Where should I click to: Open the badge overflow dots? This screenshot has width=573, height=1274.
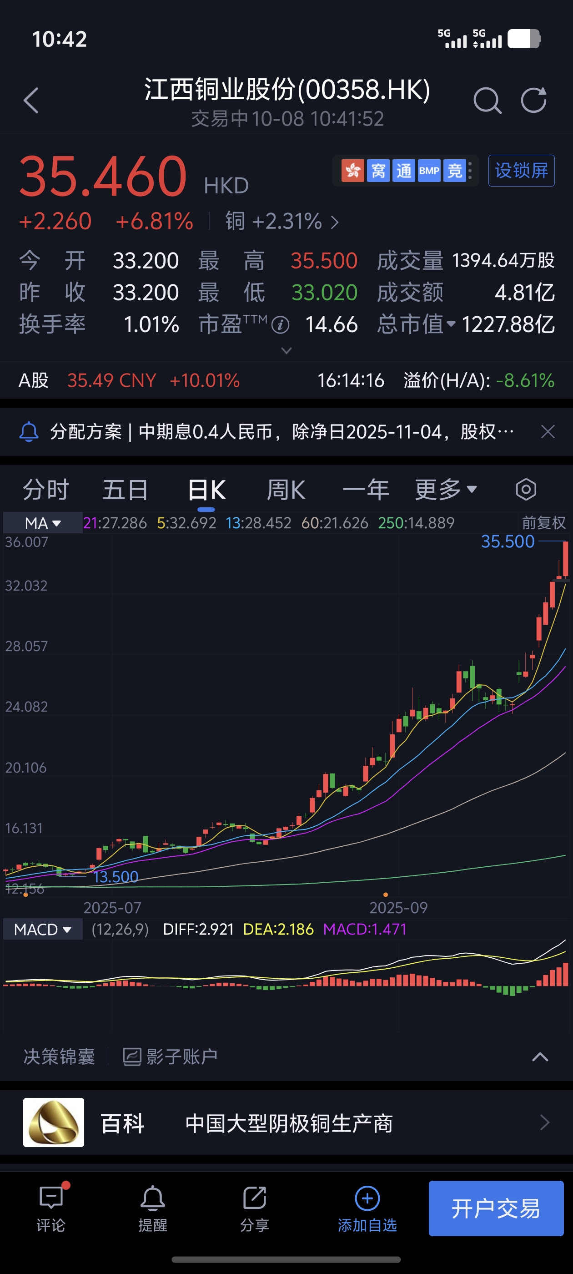(x=470, y=171)
